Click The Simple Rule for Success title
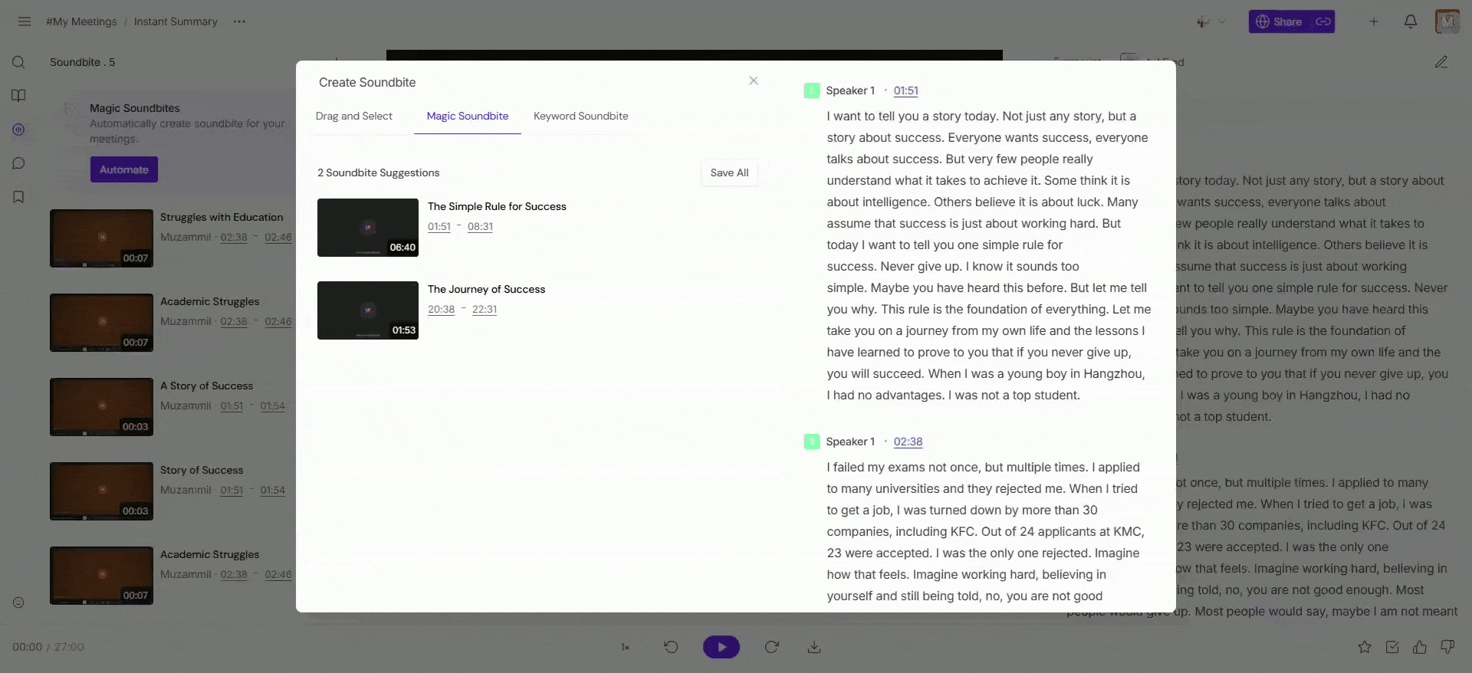Viewport: 1472px width, 673px height. click(497, 206)
